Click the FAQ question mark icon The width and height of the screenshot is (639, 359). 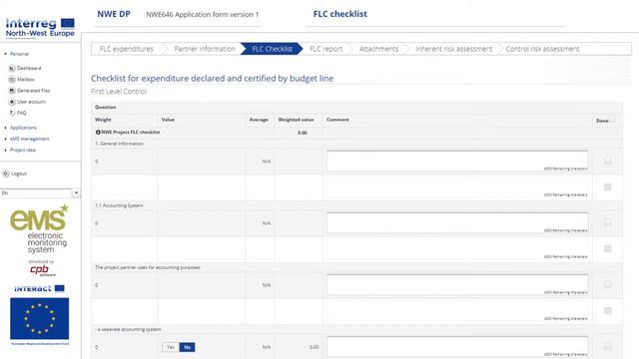[x=12, y=113]
